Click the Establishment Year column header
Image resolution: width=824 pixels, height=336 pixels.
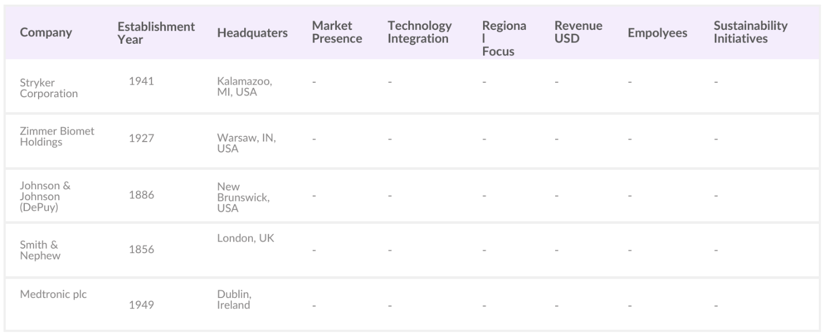click(156, 33)
